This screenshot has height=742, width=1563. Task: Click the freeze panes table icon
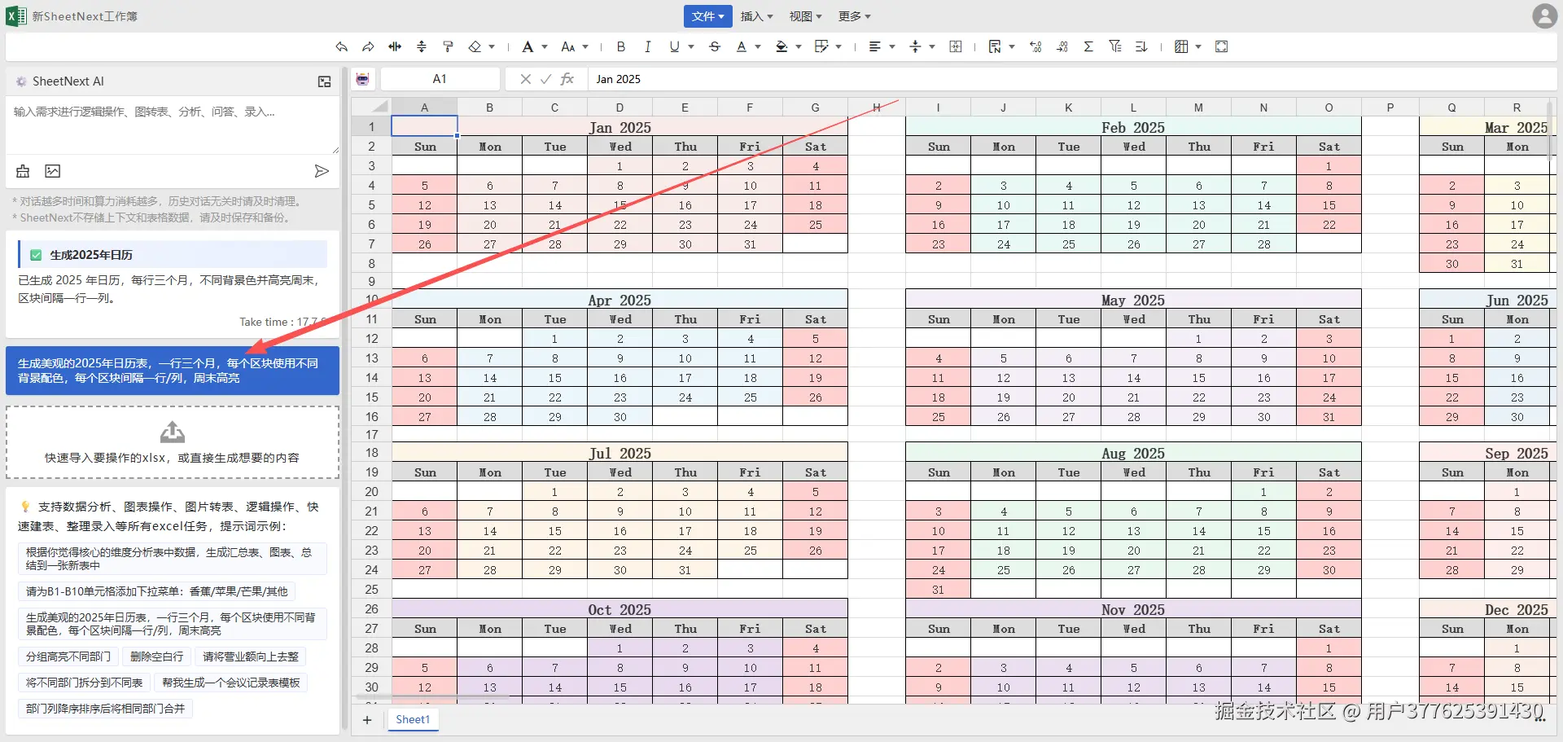coord(1181,47)
